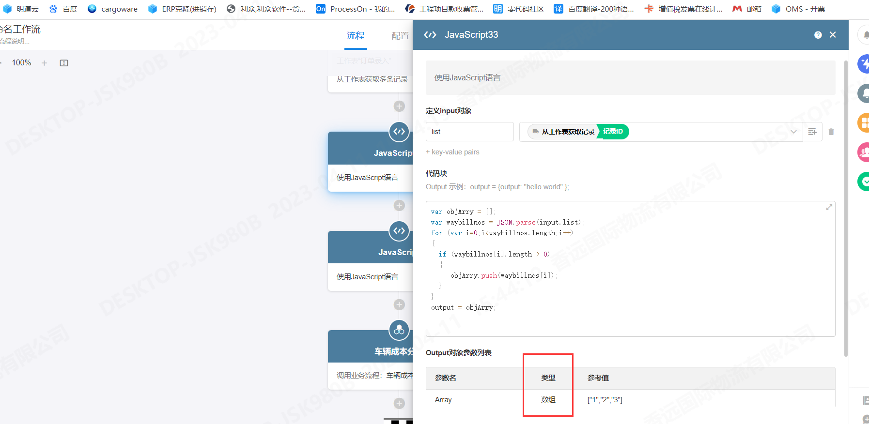Click the 定义input对象 section label
Screen dimensions: 869x424
coord(449,111)
